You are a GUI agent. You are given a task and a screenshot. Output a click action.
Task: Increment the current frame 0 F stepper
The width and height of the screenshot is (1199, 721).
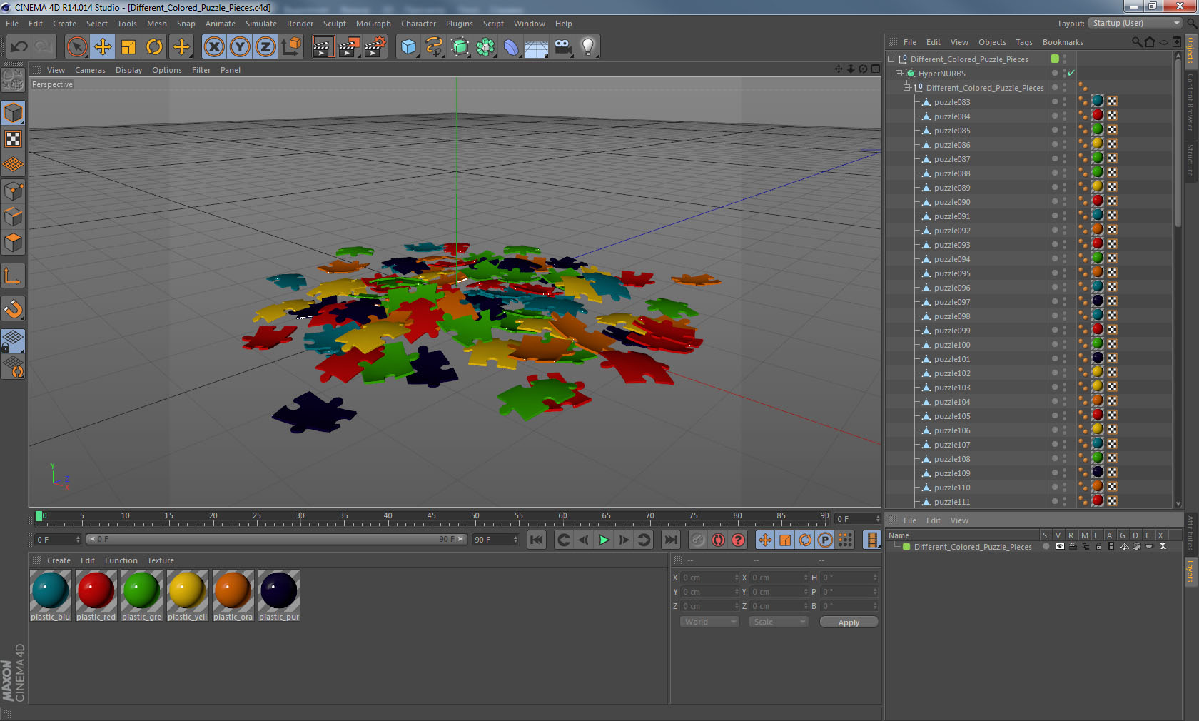coord(878,518)
